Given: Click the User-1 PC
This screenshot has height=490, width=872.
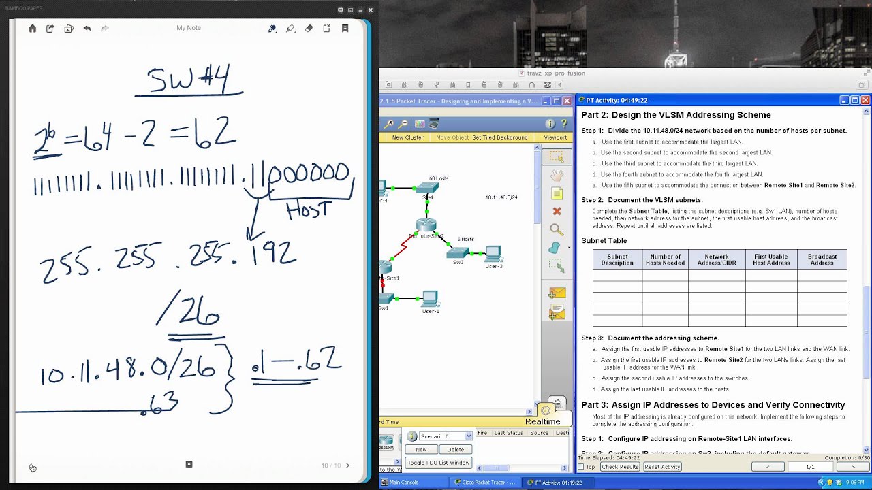Looking at the screenshot, I should (430, 298).
